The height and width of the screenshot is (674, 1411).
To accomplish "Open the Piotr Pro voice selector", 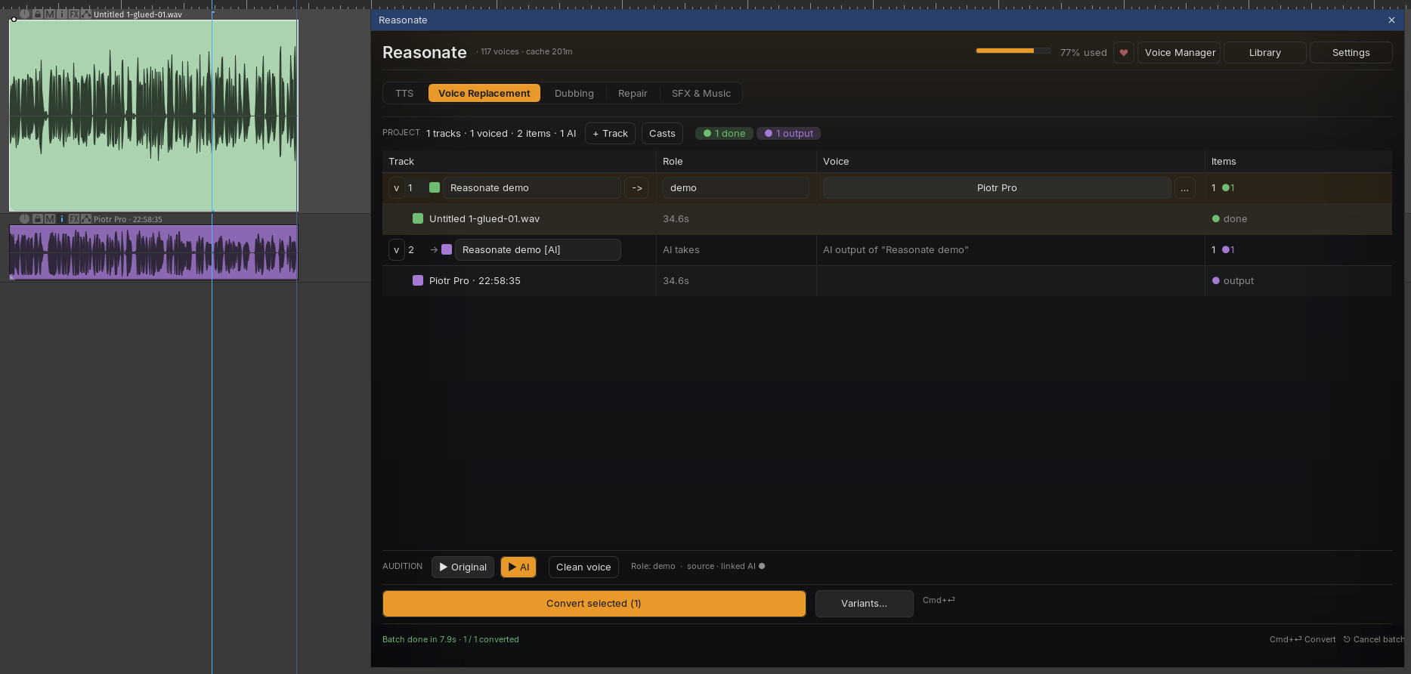I will (997, 188).
